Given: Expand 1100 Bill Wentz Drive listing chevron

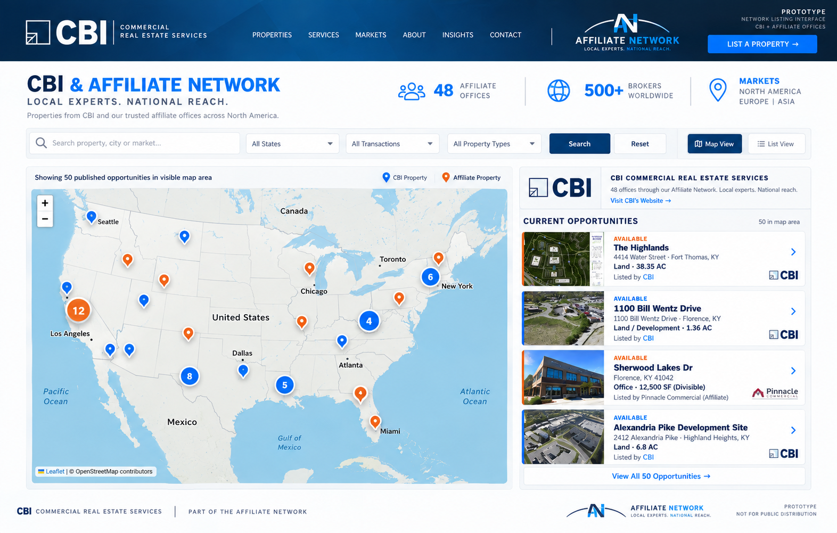Looking at the screenshot, I should pos(793,311).
